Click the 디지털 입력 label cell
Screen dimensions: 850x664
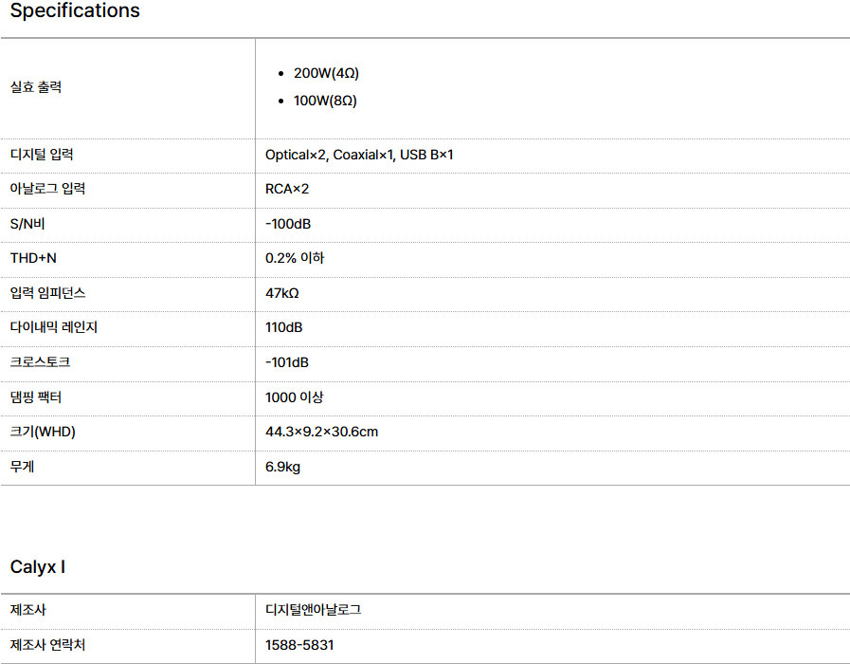tap(42, 155)
